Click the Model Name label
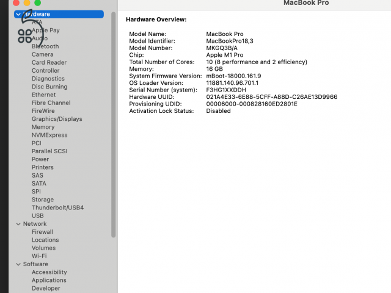Screen dimensions: 391x293 tap(148, 34)
